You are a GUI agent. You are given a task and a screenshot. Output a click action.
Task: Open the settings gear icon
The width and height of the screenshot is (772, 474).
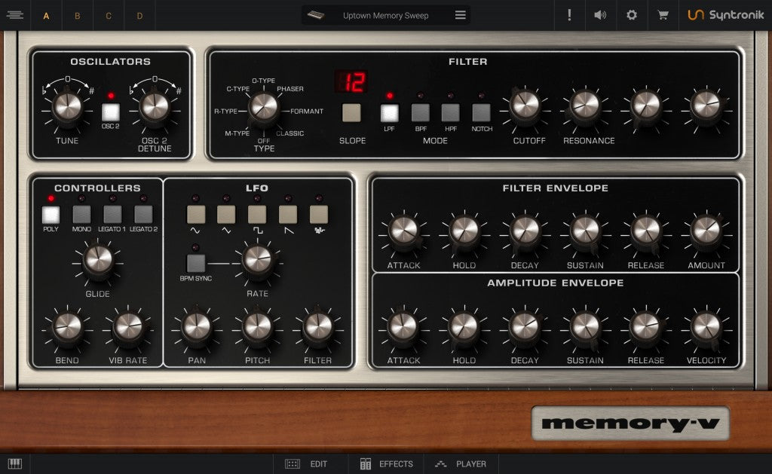pyautogui.click(x=630, y=14)
